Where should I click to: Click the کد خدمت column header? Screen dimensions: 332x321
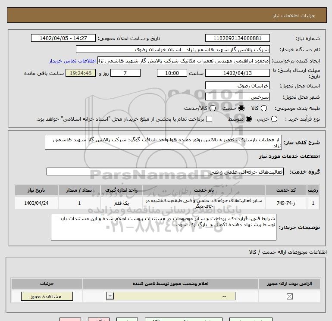286,190
